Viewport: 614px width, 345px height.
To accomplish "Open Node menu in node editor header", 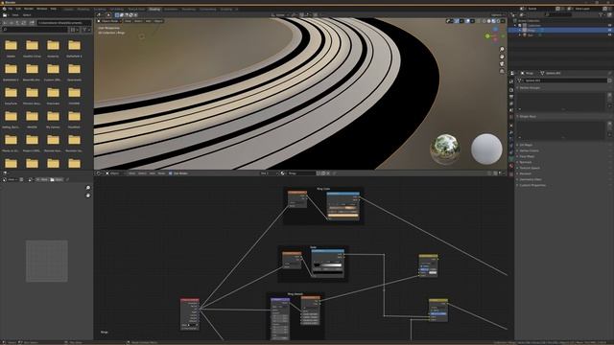I will 161,172.
